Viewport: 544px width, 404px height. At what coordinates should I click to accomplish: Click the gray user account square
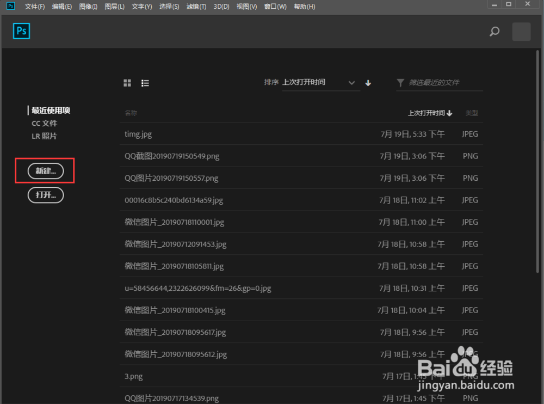(522, 32)
